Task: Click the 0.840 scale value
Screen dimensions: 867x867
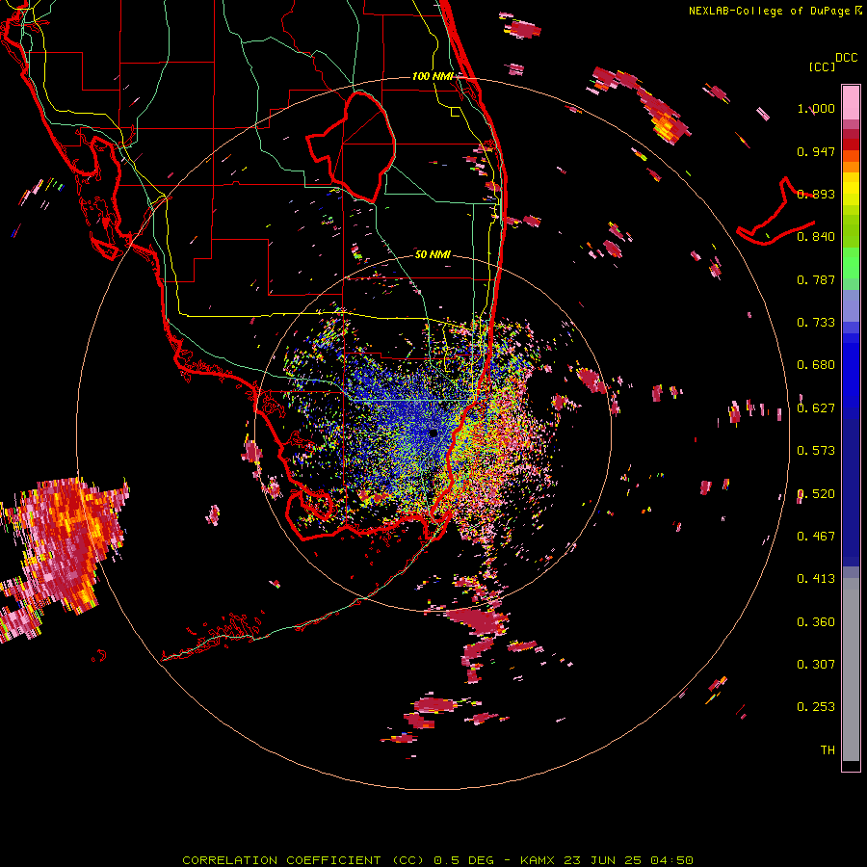Action: coord(816,237)
